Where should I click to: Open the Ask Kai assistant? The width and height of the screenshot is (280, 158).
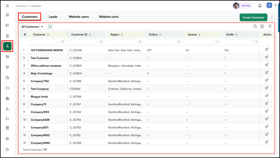242,6
